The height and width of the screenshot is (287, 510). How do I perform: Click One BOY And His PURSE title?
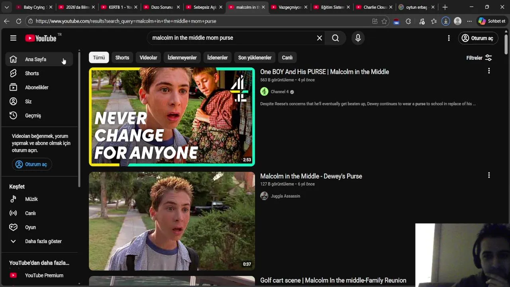pos(324,72)
